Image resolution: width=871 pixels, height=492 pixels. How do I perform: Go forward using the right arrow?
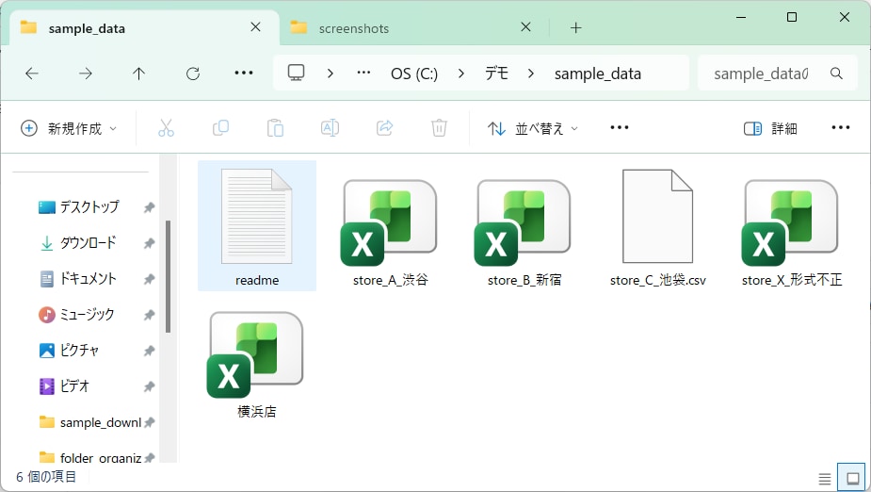[86, 74]
